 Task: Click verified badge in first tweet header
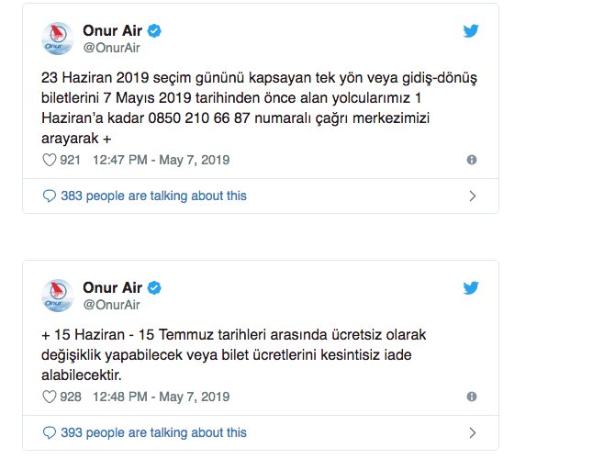(154, 30)
